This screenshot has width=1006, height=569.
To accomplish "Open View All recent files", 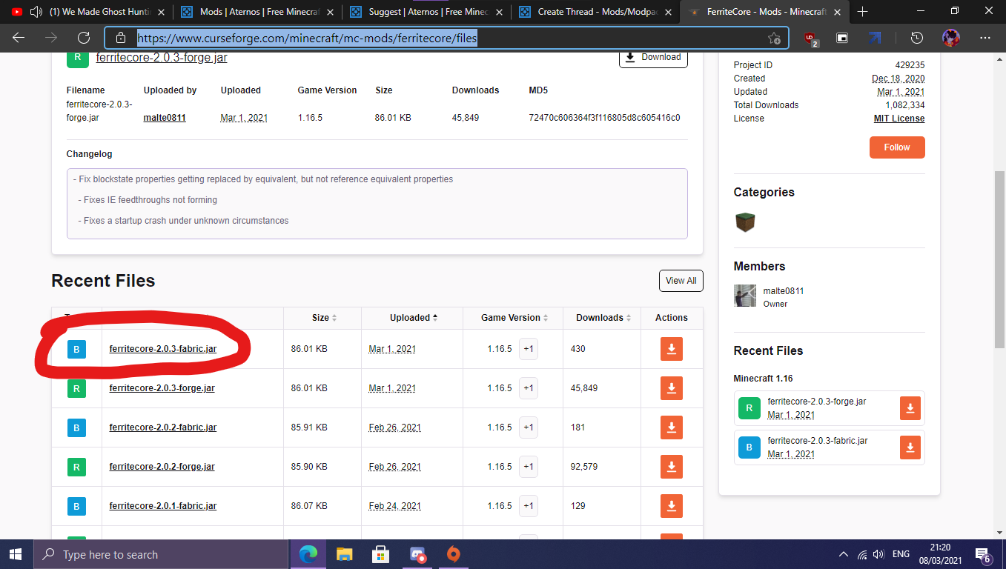I will tap(681, 281).
